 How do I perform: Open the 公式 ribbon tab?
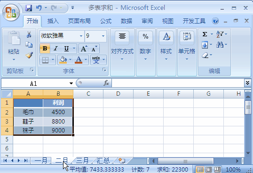(106, 21)
